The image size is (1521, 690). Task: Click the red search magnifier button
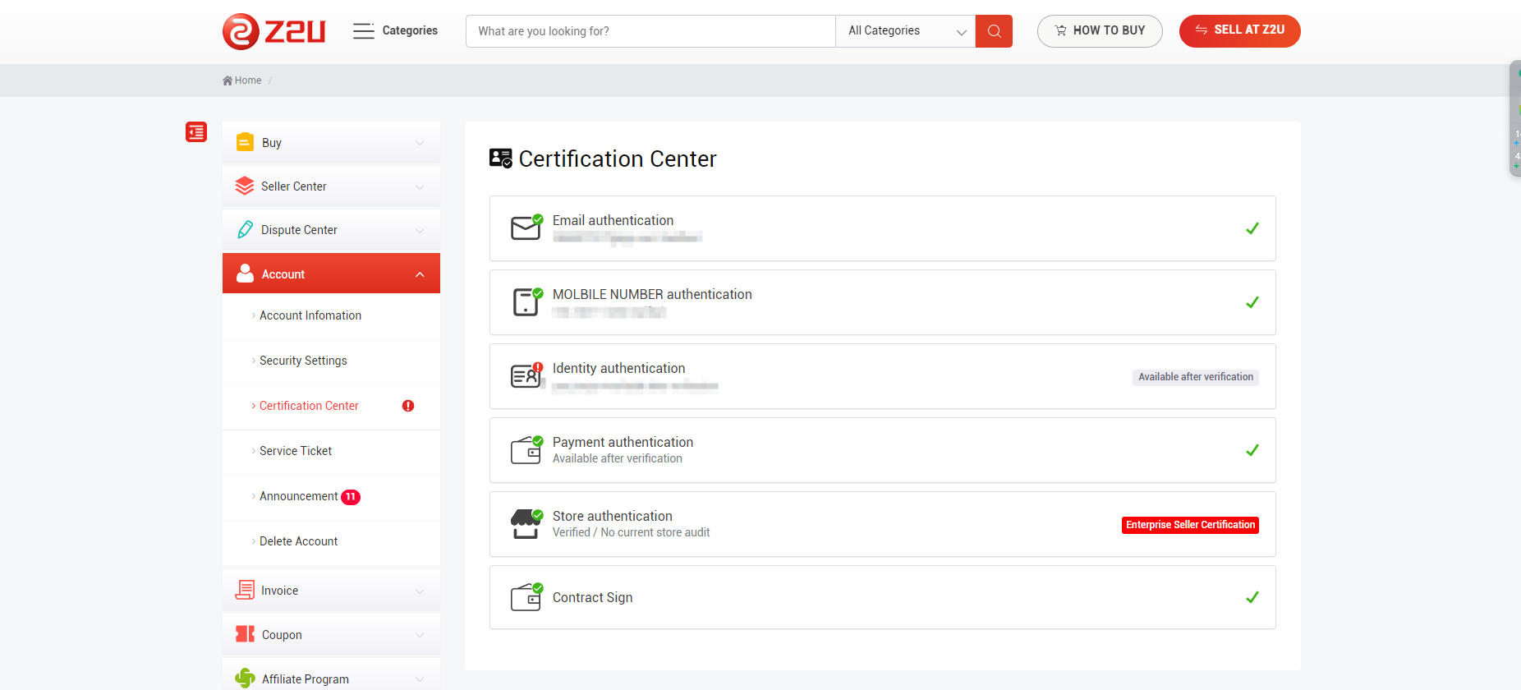point(994,31)
